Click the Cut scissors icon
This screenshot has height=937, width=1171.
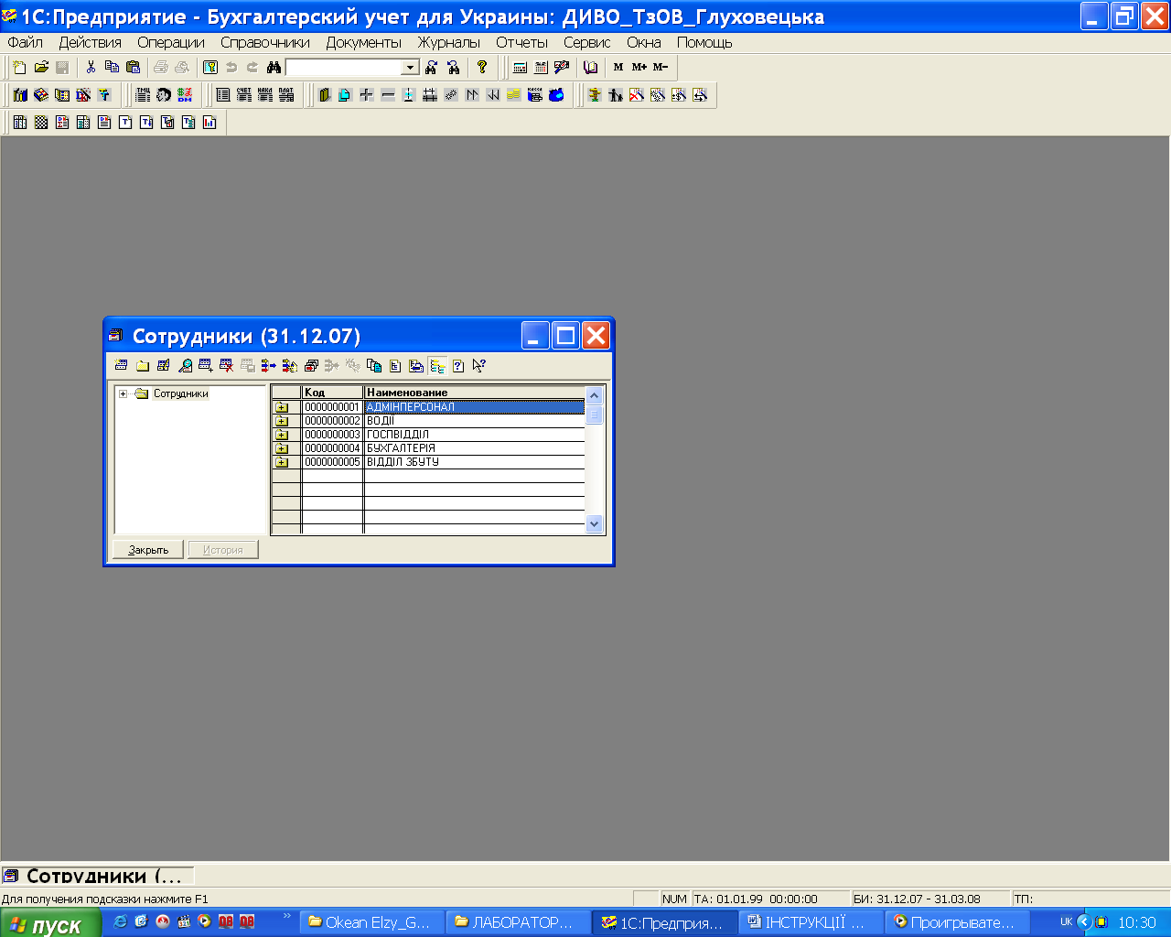91,67
